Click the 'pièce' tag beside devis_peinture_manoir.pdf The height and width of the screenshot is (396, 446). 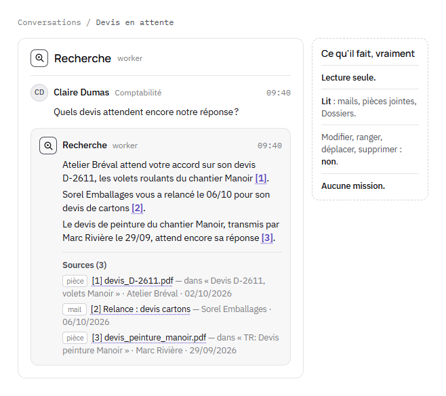pyautogui.click(x=75, y=338)
